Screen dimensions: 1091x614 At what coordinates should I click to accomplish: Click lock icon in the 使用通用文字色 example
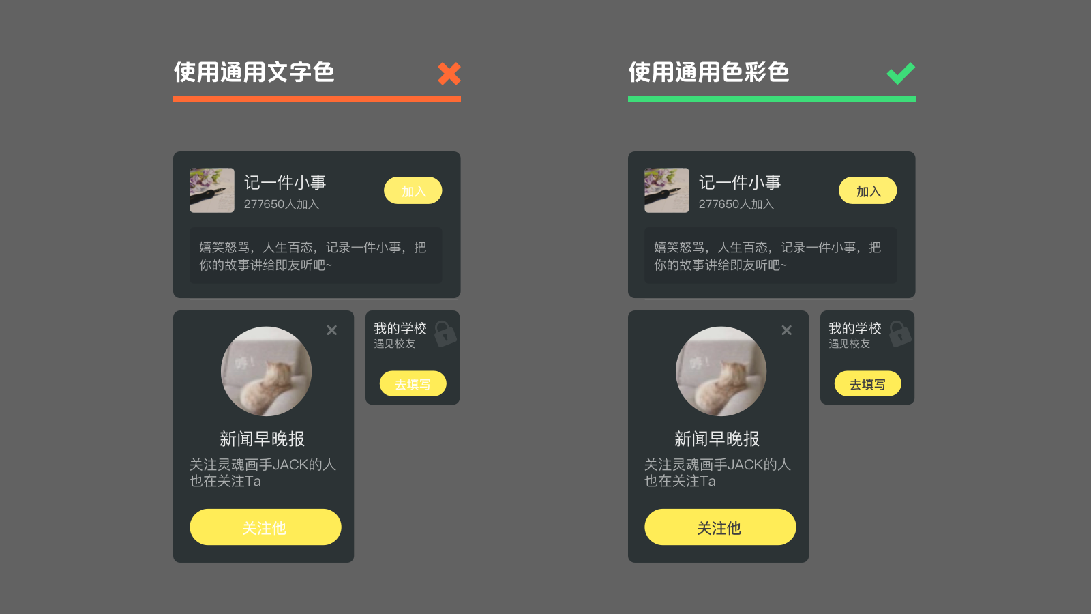445,334
